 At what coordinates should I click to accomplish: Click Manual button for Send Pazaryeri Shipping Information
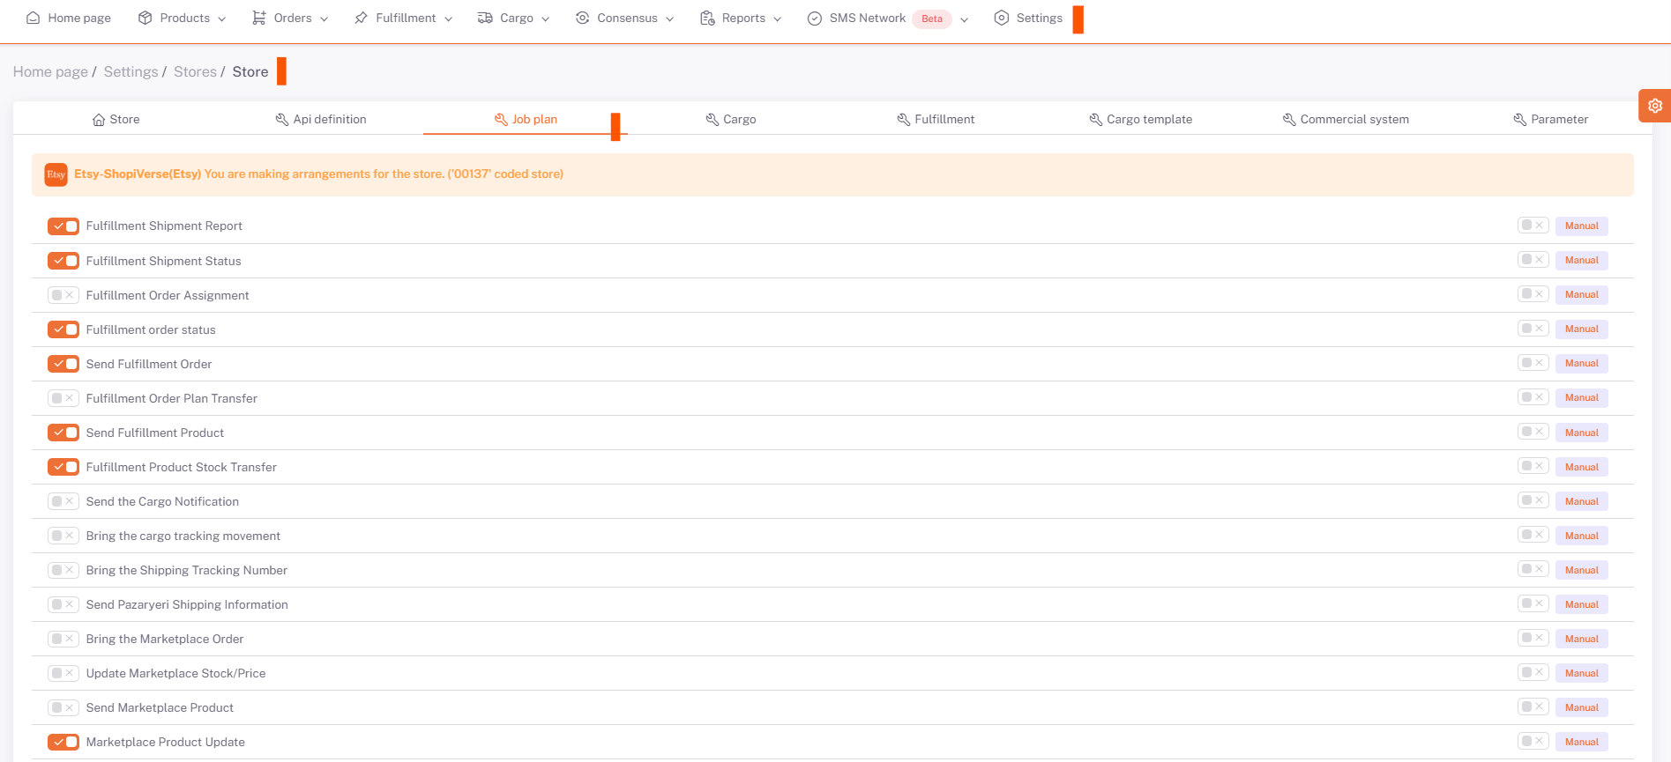1582,604
